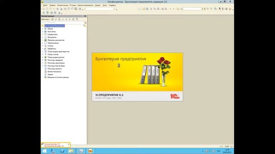The width and height of the screenshot is (275, 154).
Task: Open the Windows Start button
Action: click(x=44, y=151)
